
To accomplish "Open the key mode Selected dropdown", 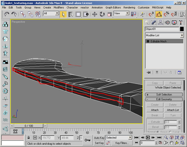I will point(119,137).
